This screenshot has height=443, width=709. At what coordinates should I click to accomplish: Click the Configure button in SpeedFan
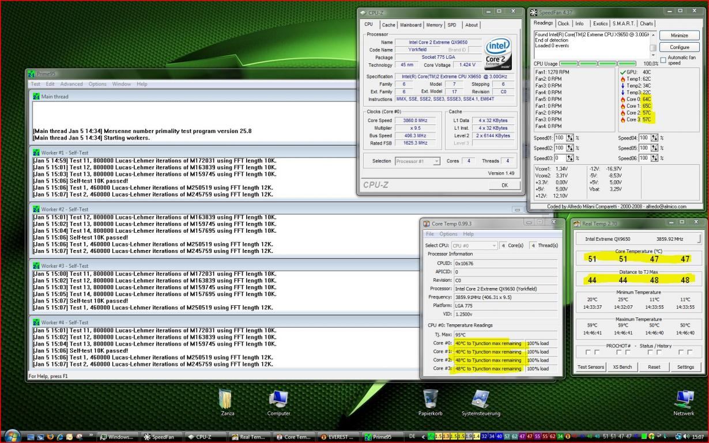pyautogui.click(x=680, y=47)
